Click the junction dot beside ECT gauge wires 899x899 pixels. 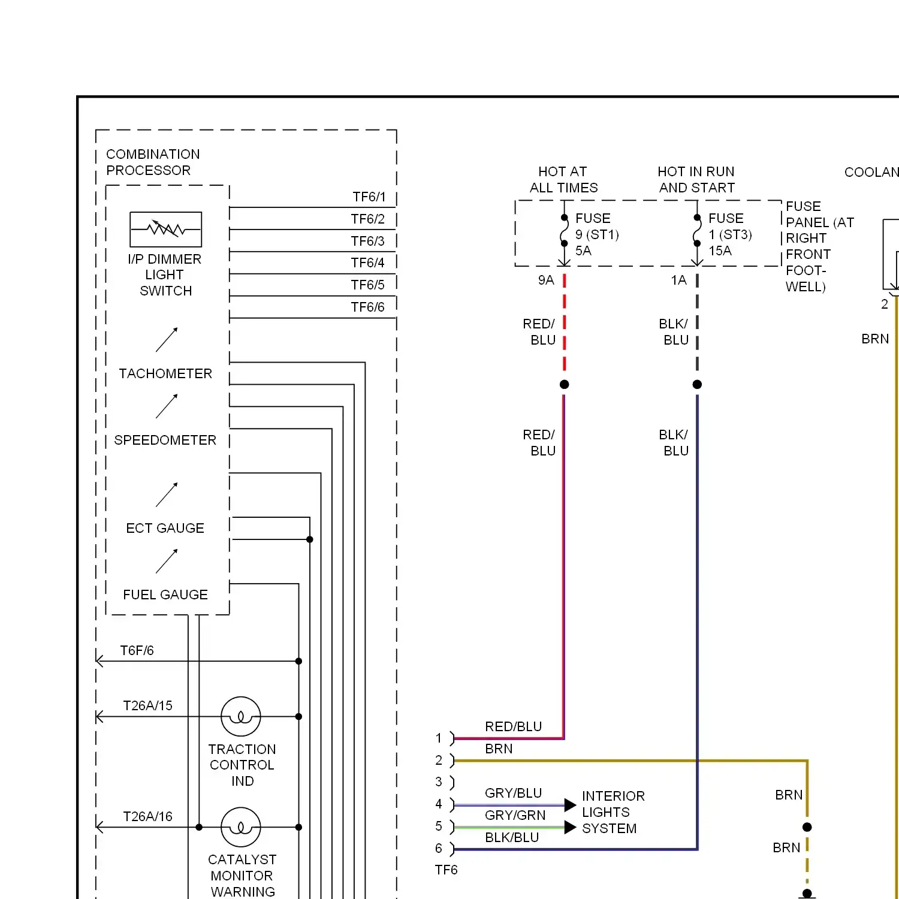tap(310, 539)
